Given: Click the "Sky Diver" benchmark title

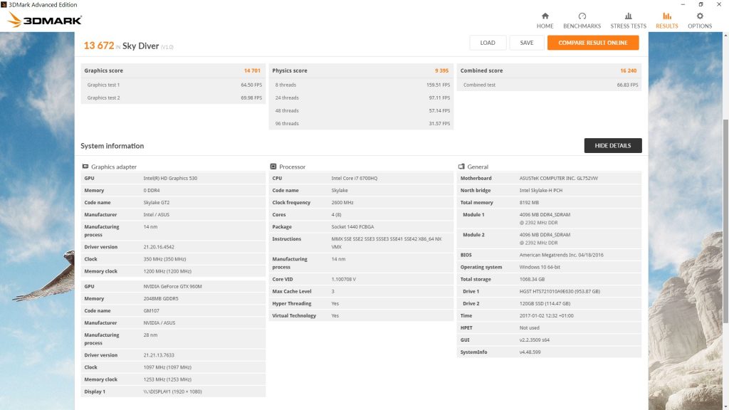Looking at the screenshot, I should tap(140, 46).
